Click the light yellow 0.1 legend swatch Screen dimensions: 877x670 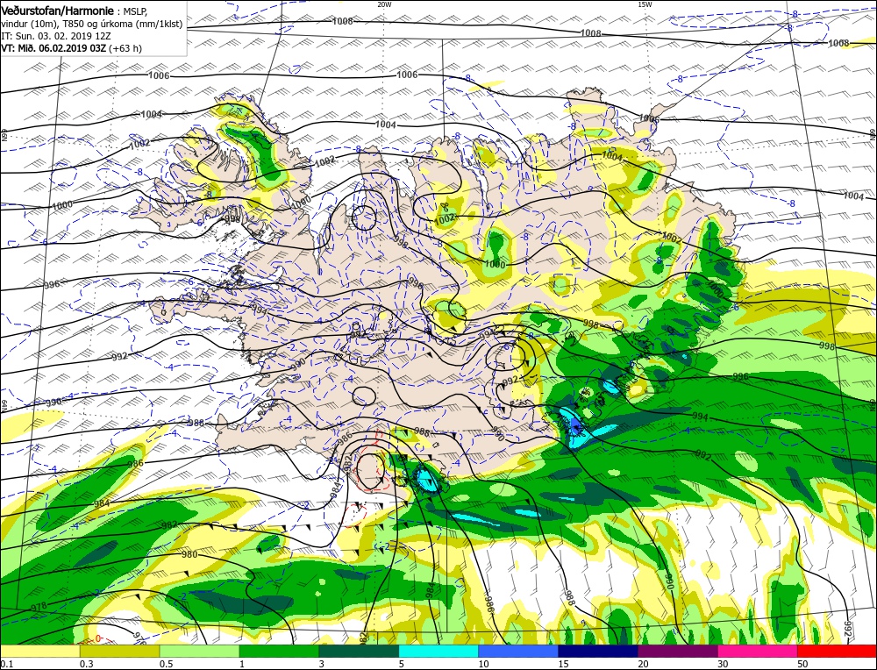coord(40,651)
